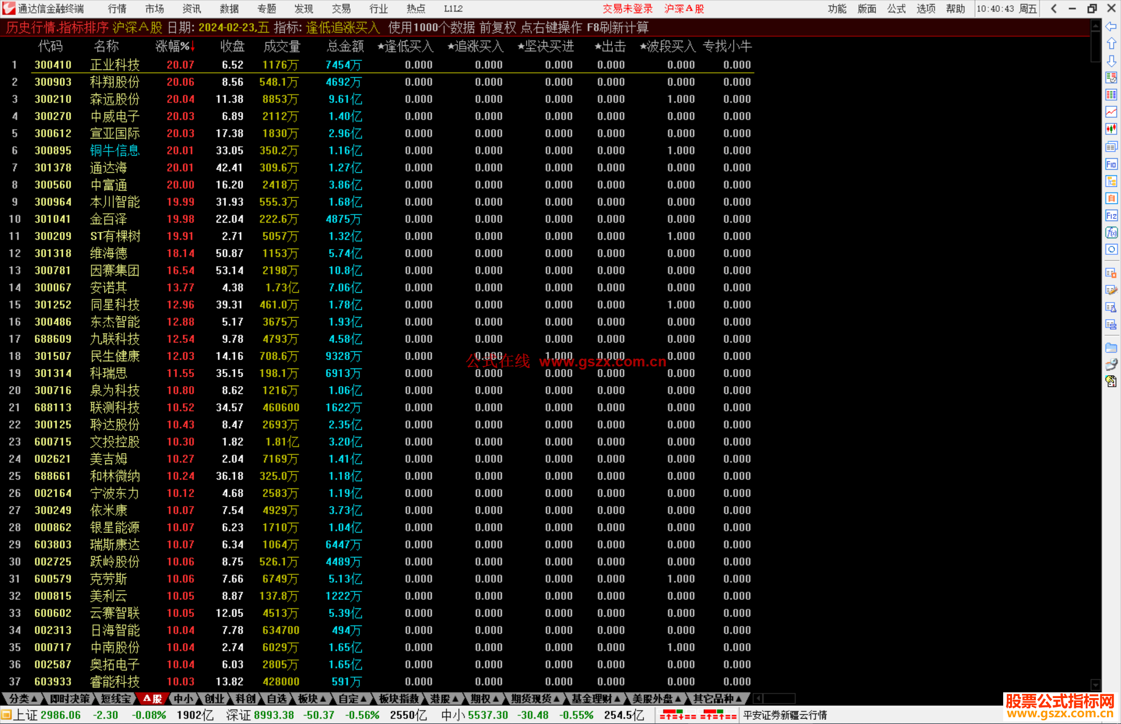Sort by ★波段买入 column header
This screenshot has height=724, width=1121.
(668, 47)
